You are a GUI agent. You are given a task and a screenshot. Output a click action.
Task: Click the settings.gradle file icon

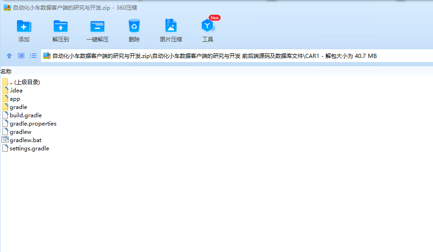click(5, 149)
